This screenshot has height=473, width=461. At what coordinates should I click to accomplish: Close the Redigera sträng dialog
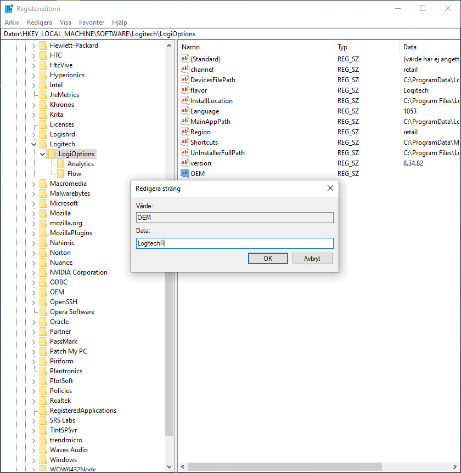[330, 187]
